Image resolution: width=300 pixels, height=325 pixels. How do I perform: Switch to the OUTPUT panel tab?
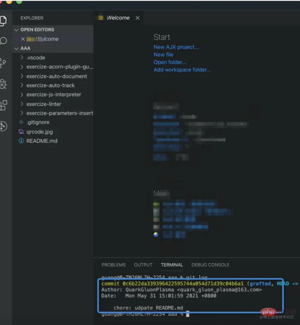click(143, 265)
